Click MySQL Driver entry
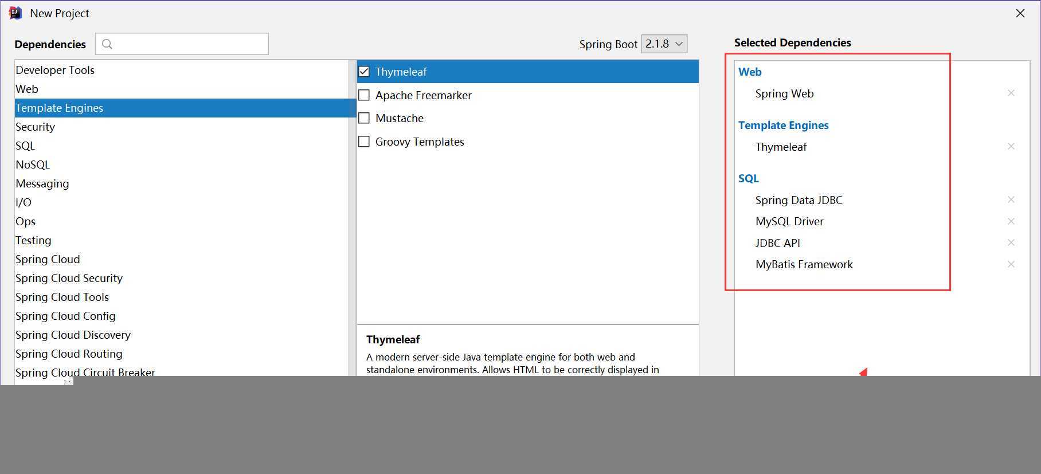This screenshot has height=474, width=1041. coord(789,221)
